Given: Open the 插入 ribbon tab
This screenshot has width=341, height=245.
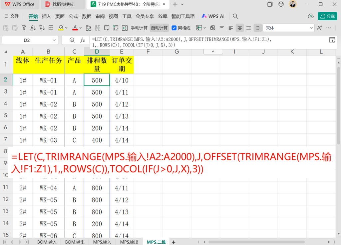Looking at the screenshot, I should [46, 16].
